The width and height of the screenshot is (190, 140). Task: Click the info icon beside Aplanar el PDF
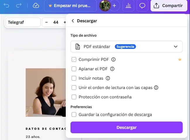tap(112, 69)
